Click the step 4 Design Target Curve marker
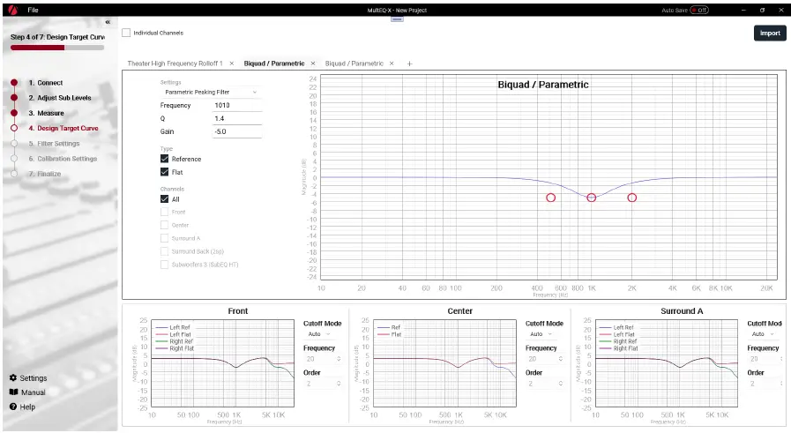791x433 pixels. point(14,128)
